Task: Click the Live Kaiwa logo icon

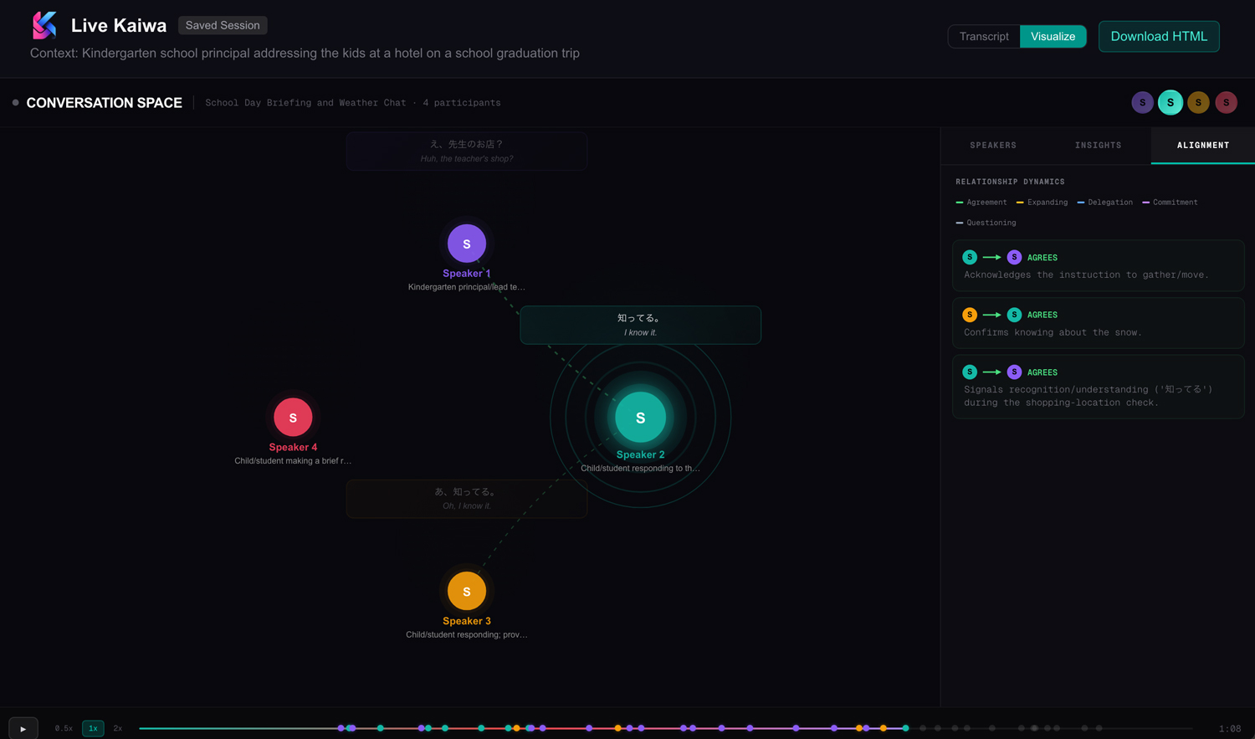Action: [44, 25]
